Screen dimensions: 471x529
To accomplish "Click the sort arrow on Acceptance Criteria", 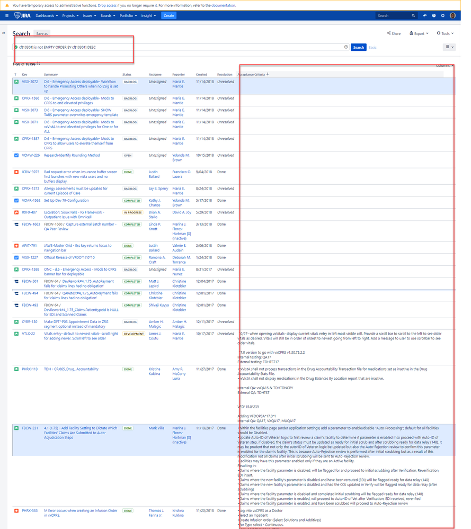I will pos(268,74).
